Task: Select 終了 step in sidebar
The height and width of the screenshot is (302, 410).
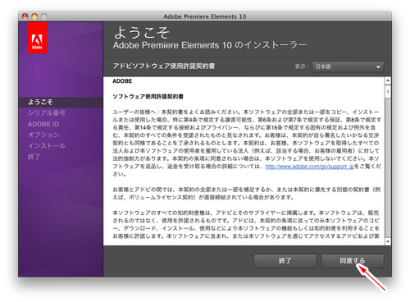Action: 34,157
